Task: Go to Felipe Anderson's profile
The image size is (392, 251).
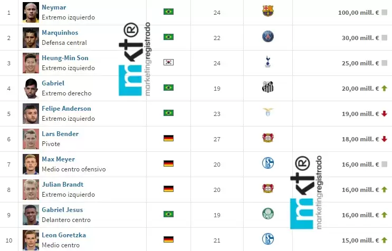Action: 66,109
